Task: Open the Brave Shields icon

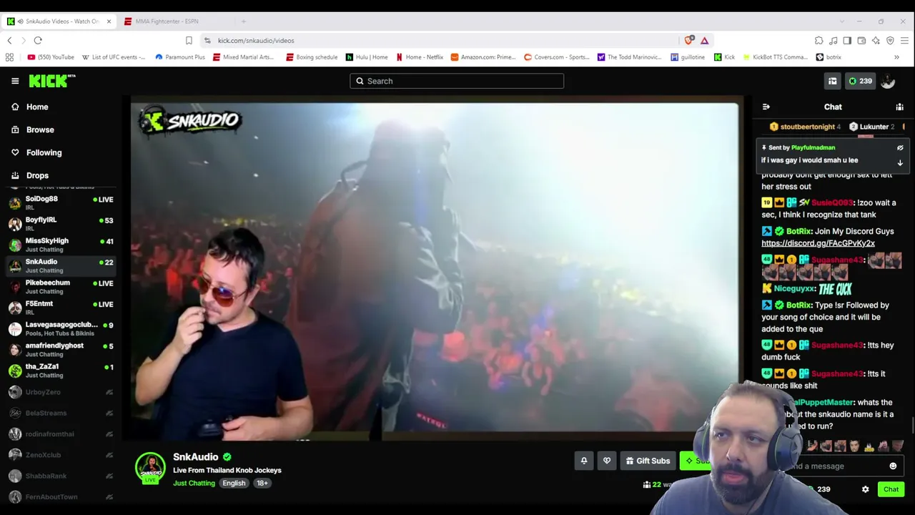Action: tap(688, 41)
